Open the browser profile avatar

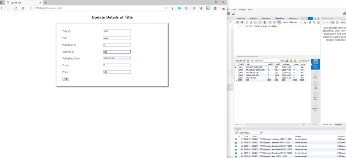pos(215,8)
